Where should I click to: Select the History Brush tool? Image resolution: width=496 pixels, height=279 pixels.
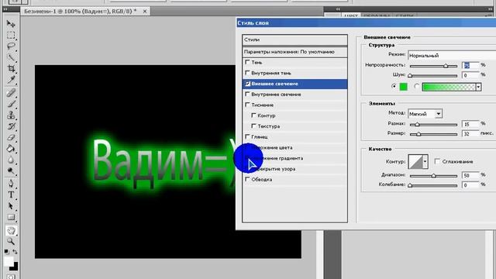[11, 126]
